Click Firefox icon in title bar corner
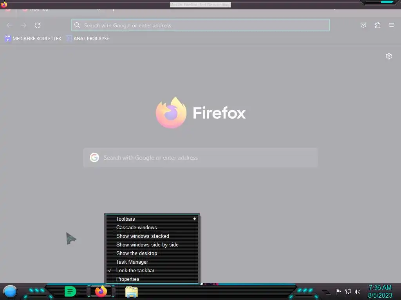401x300 pixels. click(4, 4)
